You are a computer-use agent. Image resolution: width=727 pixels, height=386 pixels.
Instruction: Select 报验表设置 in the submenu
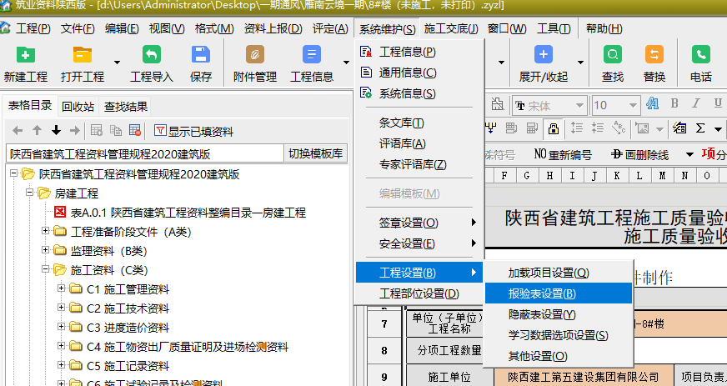click(x=542, y=293)
